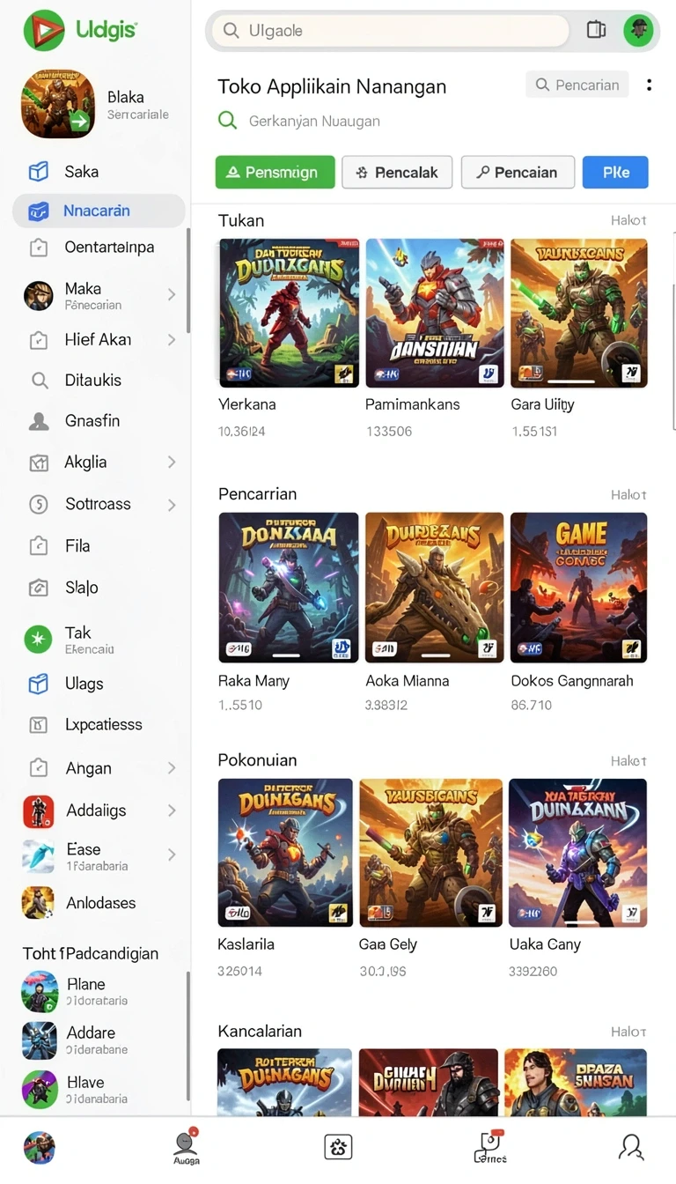Screen dimensions: 676x1184
Task: Expand the Maka chevron
Action: (x=172, y=295)
